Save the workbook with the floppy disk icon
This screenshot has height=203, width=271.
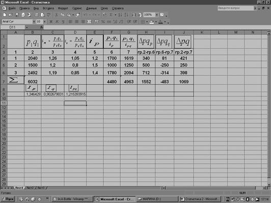tap(17, 15)
